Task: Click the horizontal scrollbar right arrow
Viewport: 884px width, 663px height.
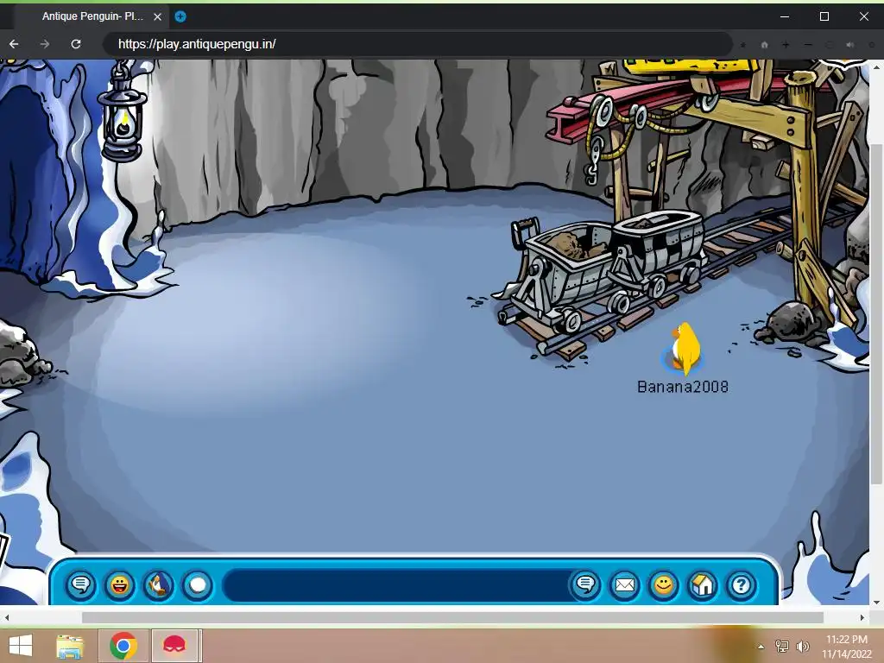Action: click(x=862, y=618)
